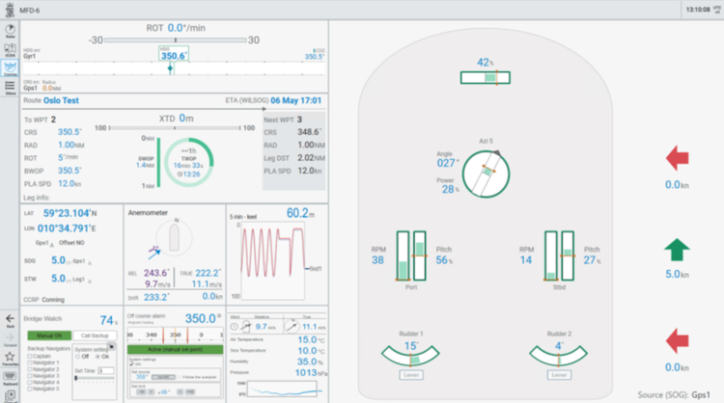Click the Stbd Pitch gauge bar

(x=568, y=255)
